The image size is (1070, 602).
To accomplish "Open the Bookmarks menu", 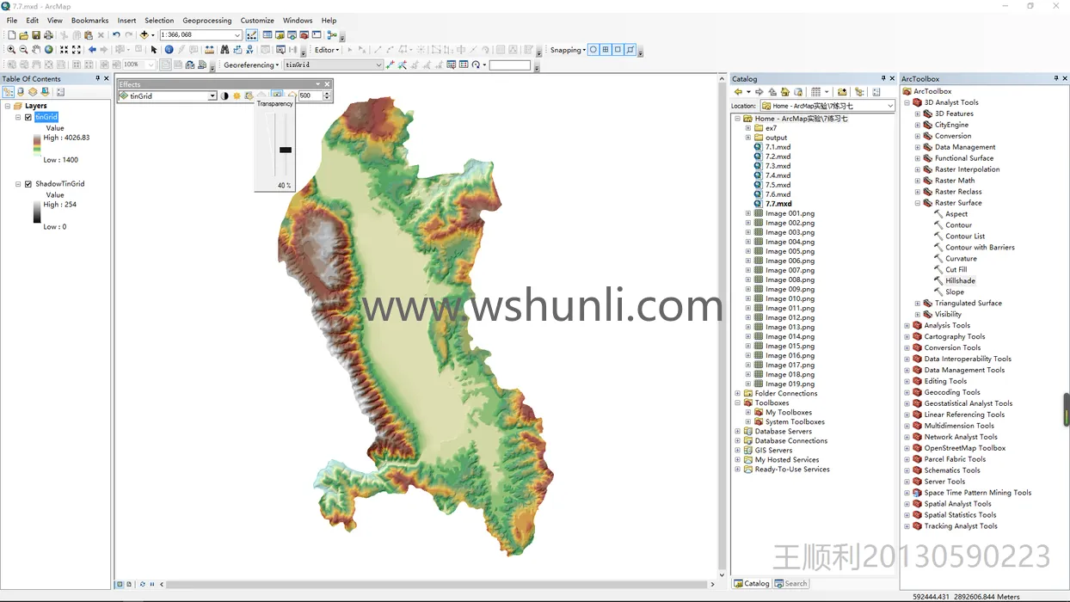I will pyautogui.click(x=89, y=21).
